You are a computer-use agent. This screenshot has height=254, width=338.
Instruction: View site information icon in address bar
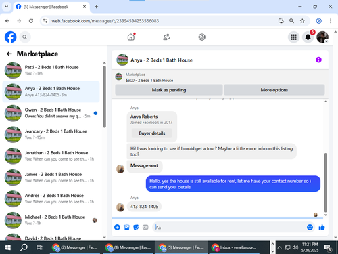45,21
